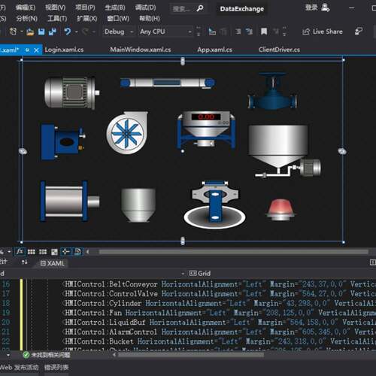The width and height of the screenshot is (376, 376).
Task: Expand the undo history dropdown arrow
Action: [76, 32]
